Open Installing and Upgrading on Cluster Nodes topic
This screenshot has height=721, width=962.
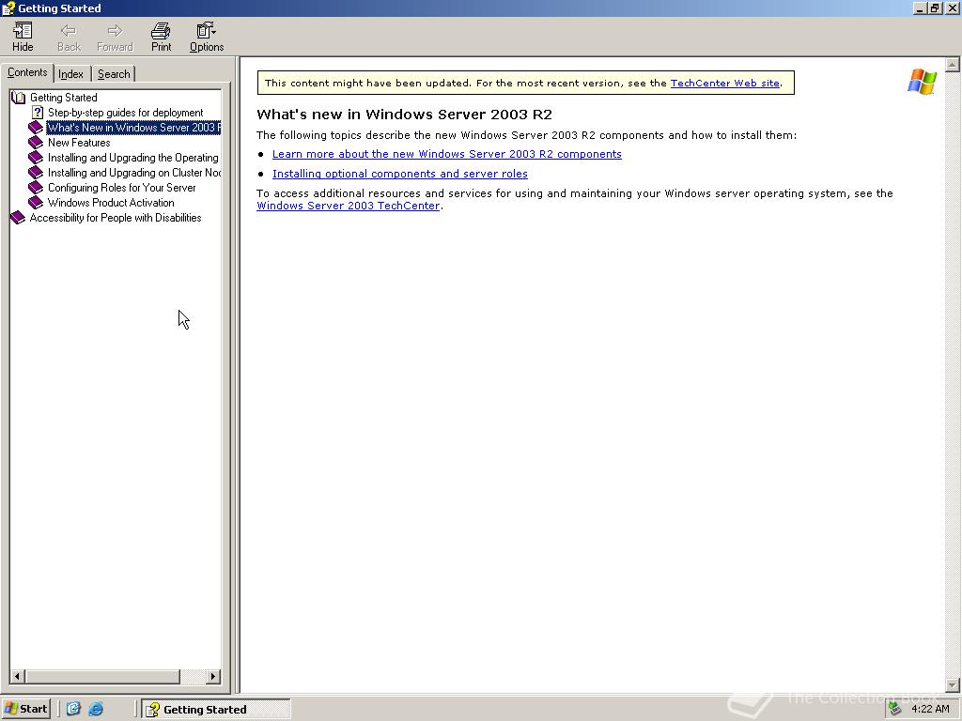[133, 173]
